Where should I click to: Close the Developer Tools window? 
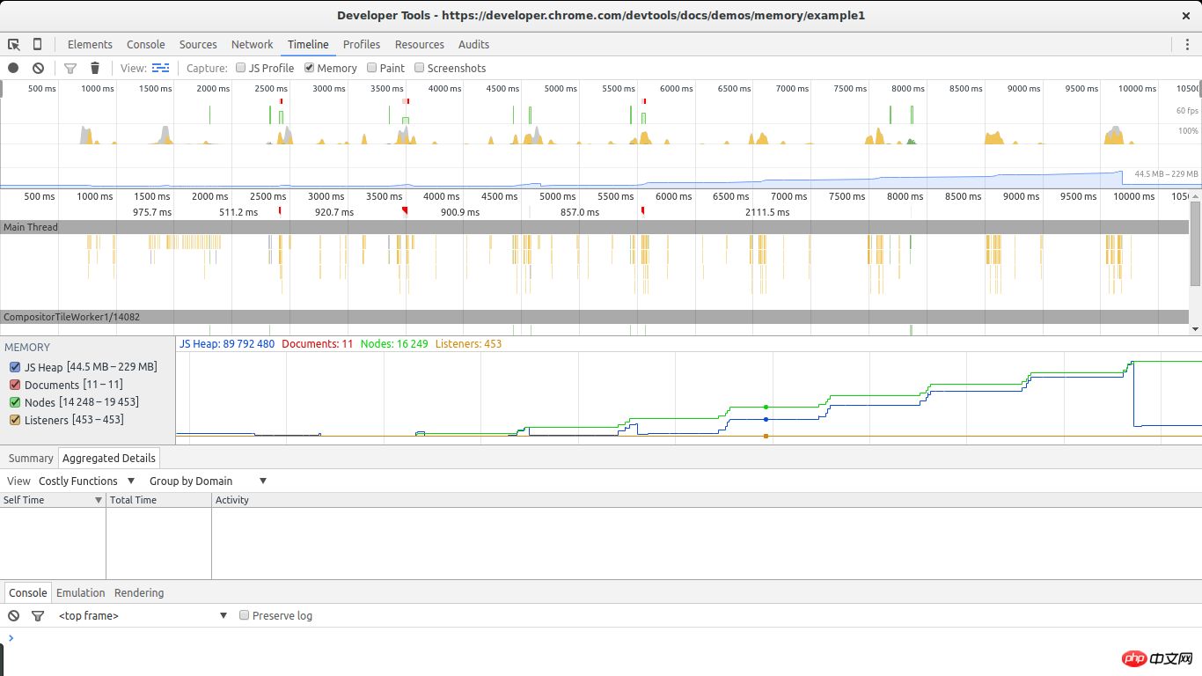pyautogui.click(x=1186, y=15)
